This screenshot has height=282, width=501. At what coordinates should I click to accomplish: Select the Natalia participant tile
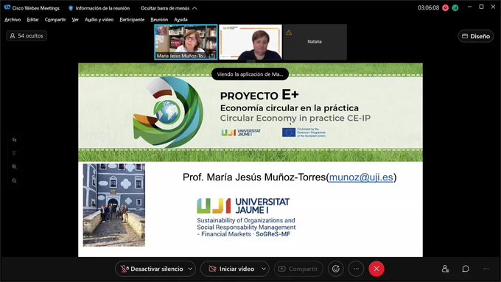315,42
